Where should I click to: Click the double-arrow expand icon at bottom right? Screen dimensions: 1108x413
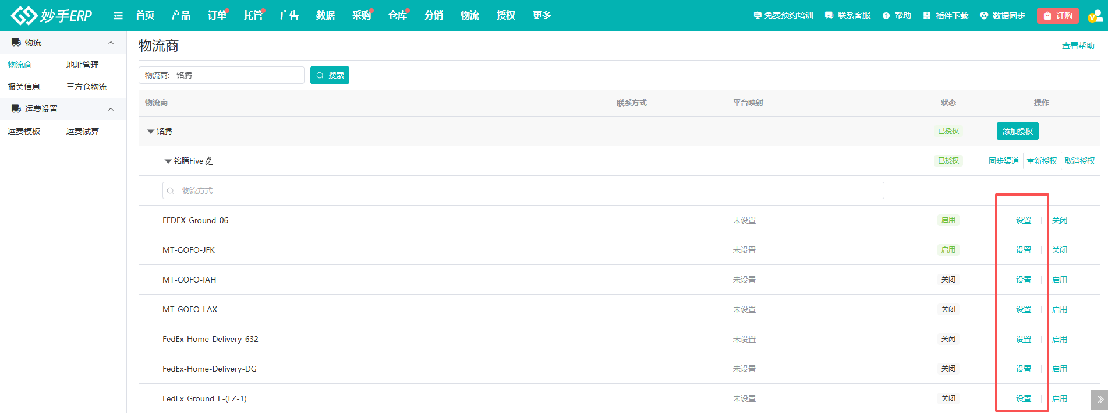[1099, 400]
